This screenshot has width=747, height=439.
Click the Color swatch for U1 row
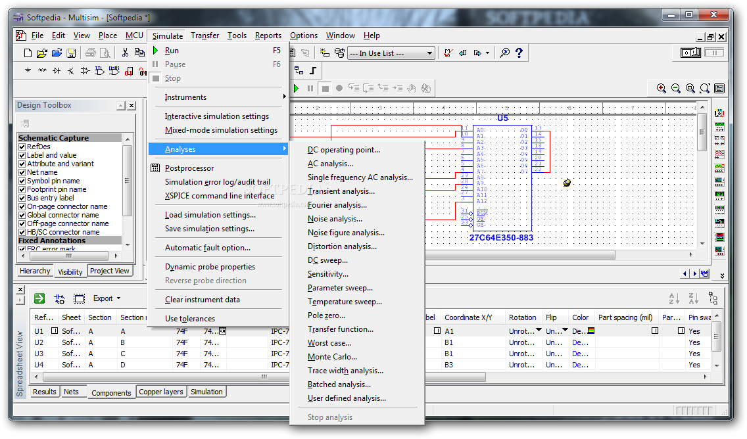tap(590, 331)
